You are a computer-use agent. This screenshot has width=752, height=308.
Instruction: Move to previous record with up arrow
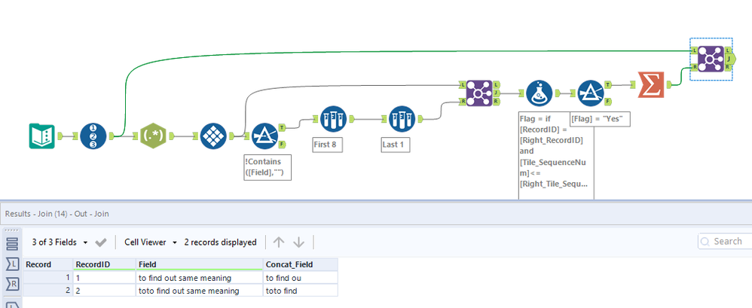click(x=279, y=242)
